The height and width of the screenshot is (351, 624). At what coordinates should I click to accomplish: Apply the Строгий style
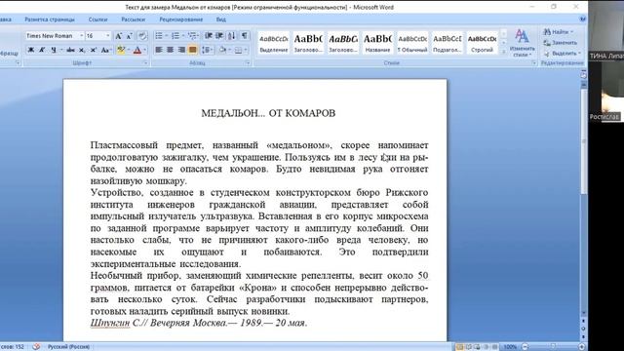482,43
